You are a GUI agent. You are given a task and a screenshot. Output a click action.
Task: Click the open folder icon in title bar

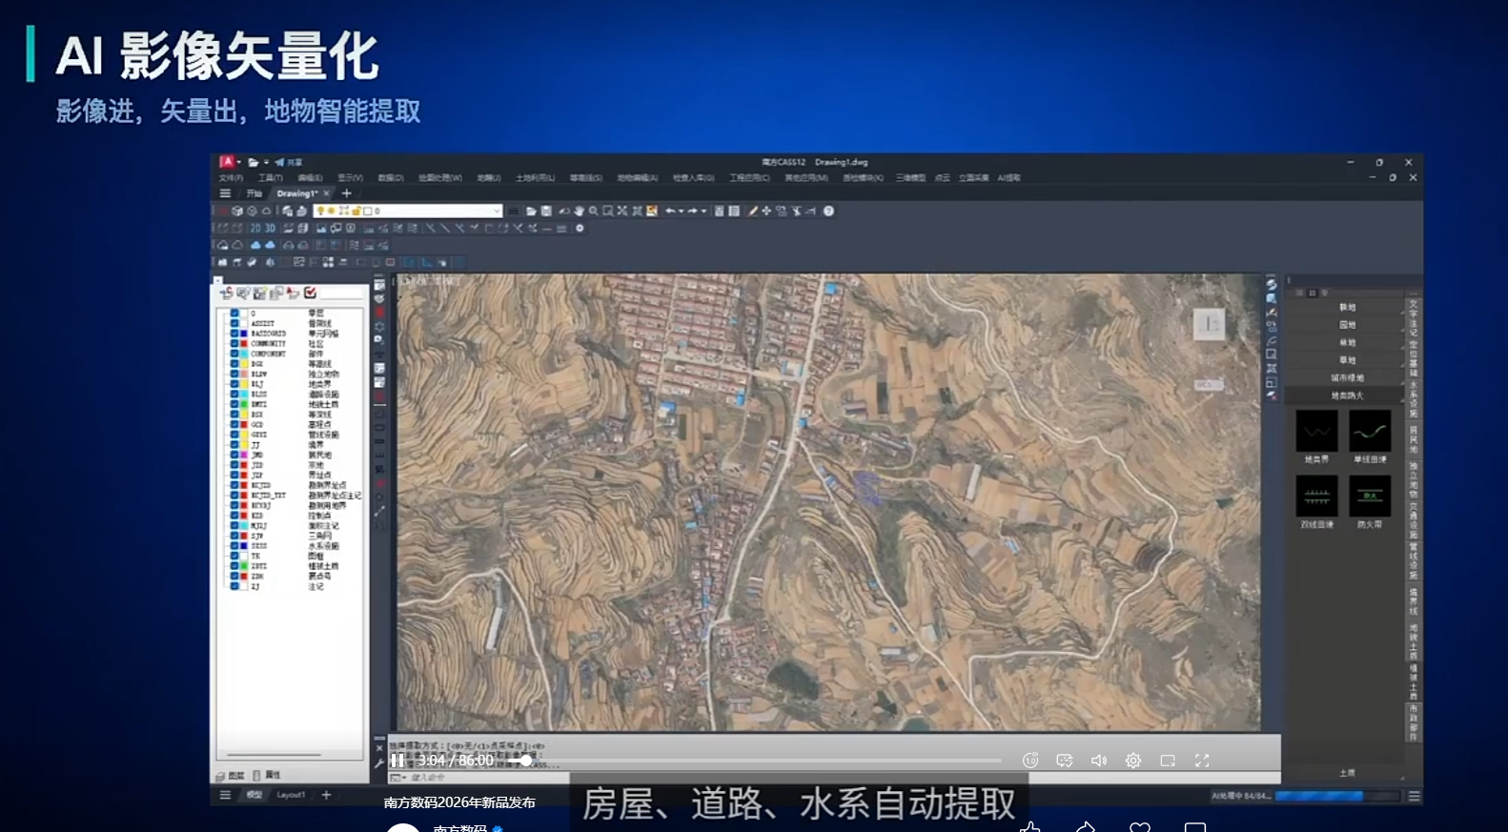(253, 163)
